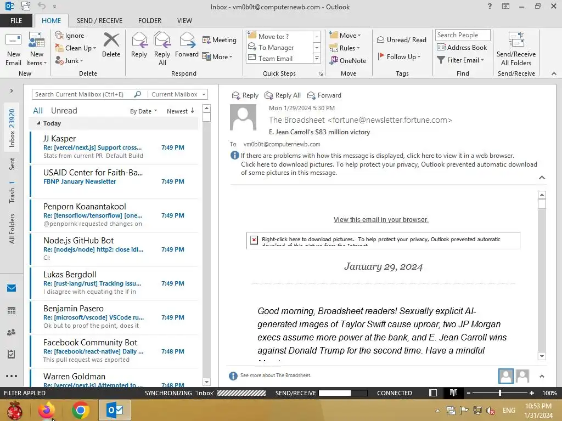562x421 pixels.
Task: Open the Move dropdown in ribbon
Action: (345, 36)
